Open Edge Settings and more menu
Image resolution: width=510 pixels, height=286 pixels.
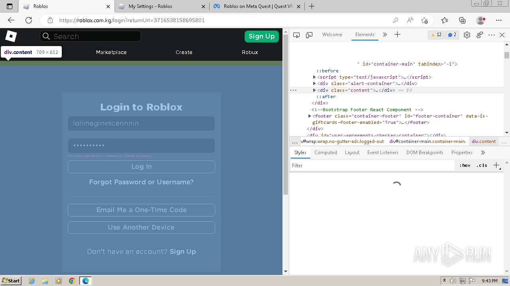[x=499, y=20]
